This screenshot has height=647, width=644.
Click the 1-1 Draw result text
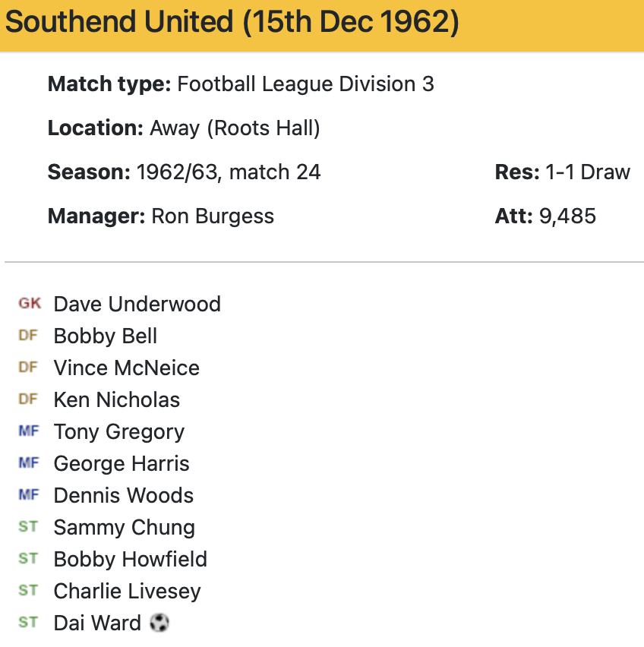pyautogui.click(x=587, y=172)
